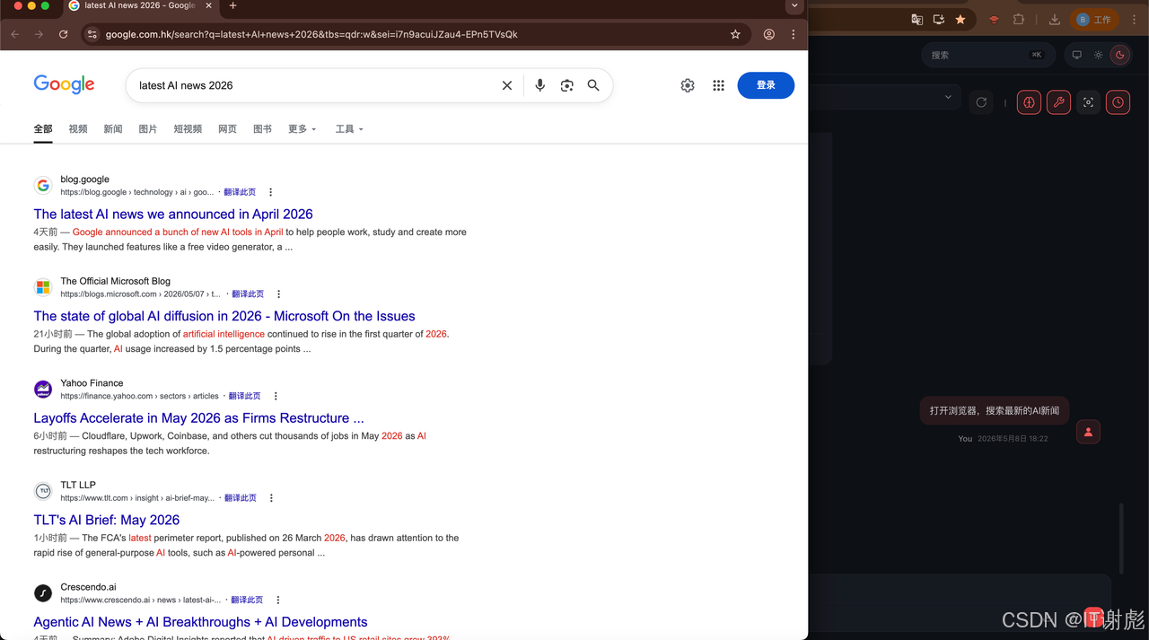
Task: Expand the 工具 tools dropdown
Action: pyautogui.click(x=349, y=129)
